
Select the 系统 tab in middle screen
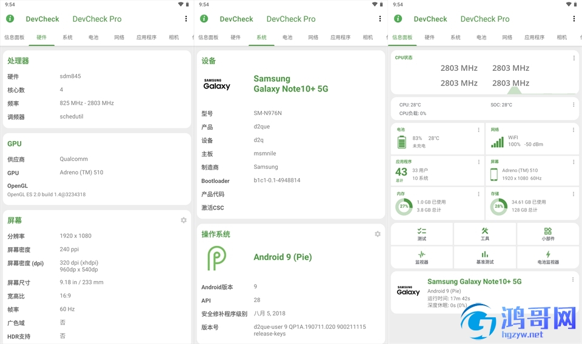(x=262, y=38)
